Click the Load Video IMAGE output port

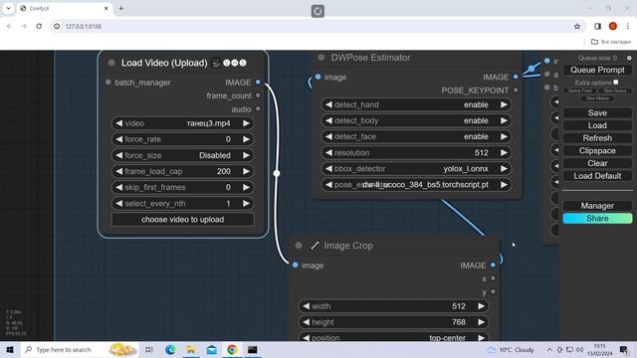coord(258,83)
